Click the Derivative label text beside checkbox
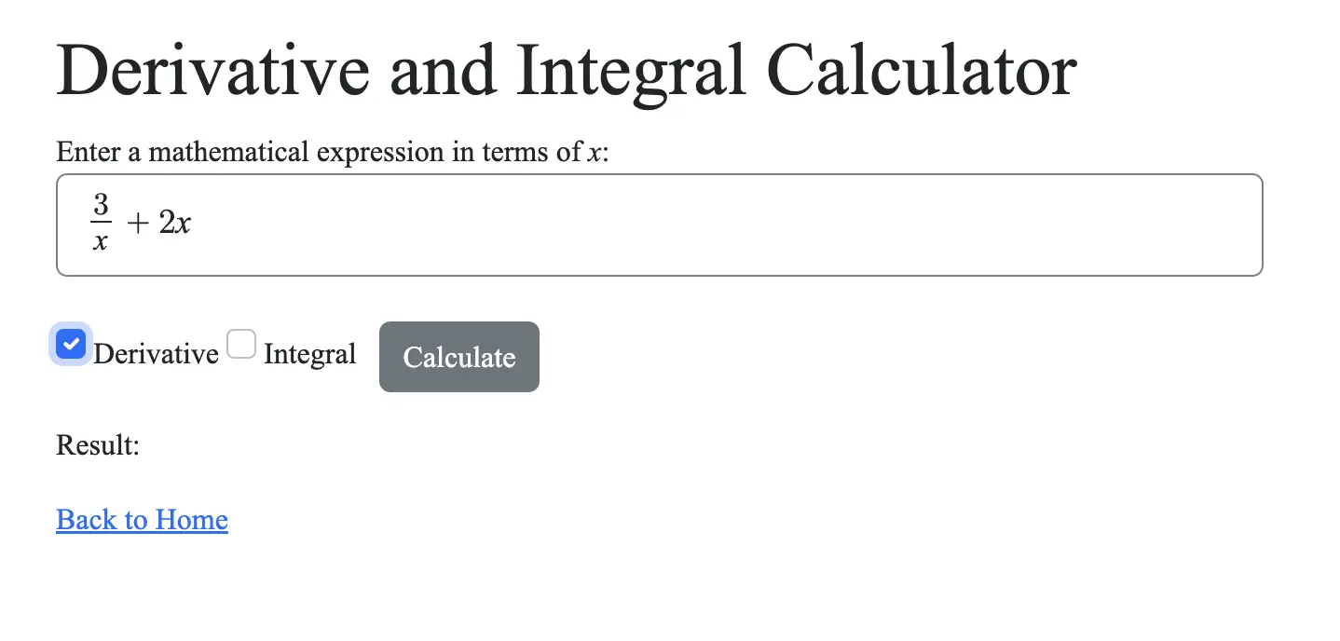The image size is (1340, 641). click(156, 354)
